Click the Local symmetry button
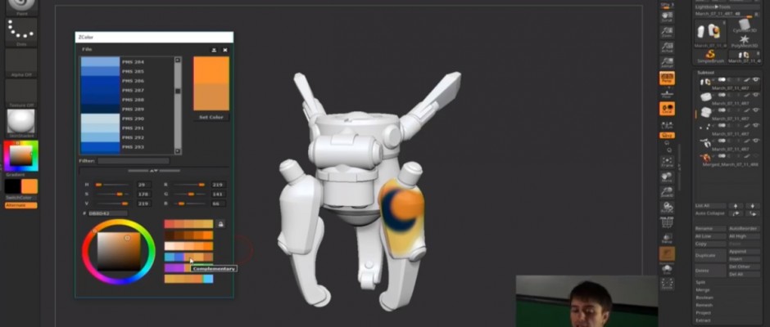Viewport: 770px width, 327px height. coord(667,108)
